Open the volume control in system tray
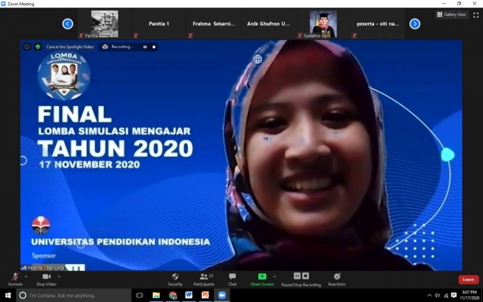Viewport: 483px width, 302px height. click(x=438, y=296)
